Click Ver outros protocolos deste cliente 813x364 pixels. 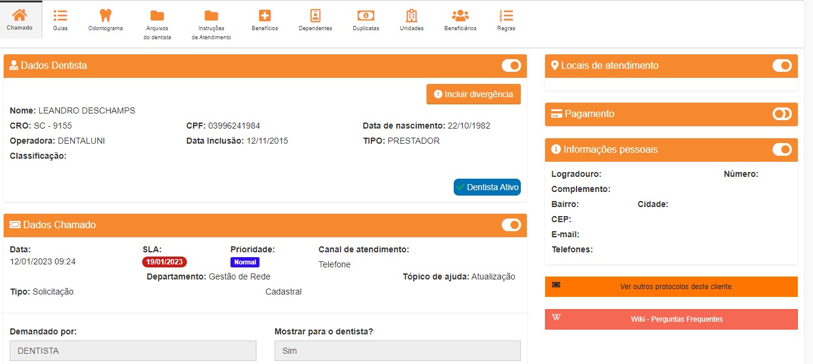671,287
